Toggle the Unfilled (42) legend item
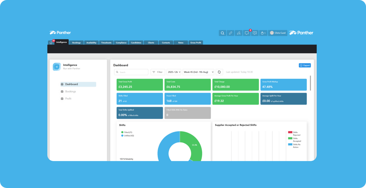 tap(127, 135)
